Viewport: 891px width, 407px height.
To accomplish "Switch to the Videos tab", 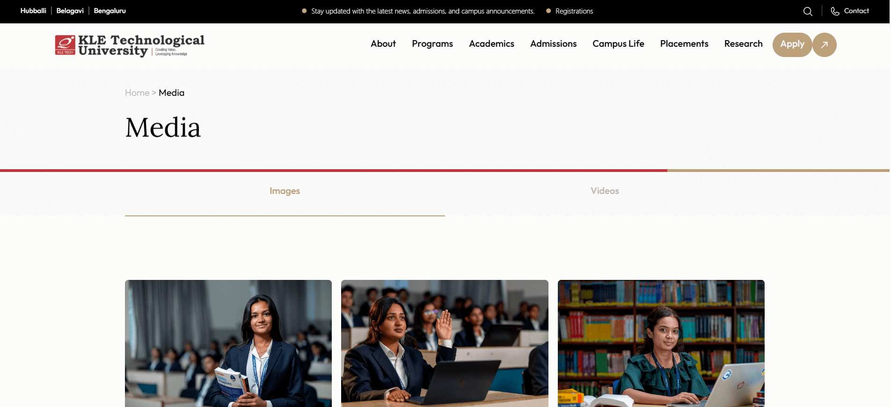I will pos(605,191).
